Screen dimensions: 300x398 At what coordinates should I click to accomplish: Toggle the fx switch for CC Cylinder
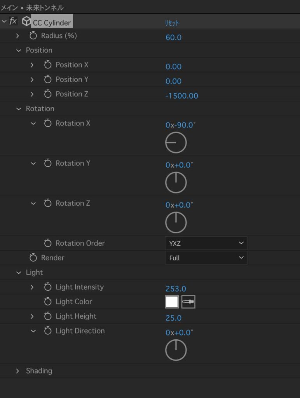tap(13, 21)
